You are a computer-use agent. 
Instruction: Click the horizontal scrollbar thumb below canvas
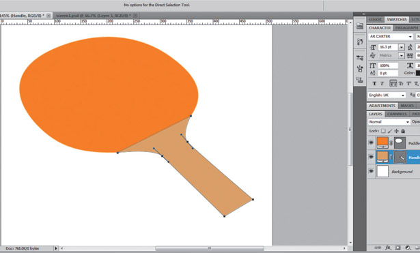click(210, 248)
